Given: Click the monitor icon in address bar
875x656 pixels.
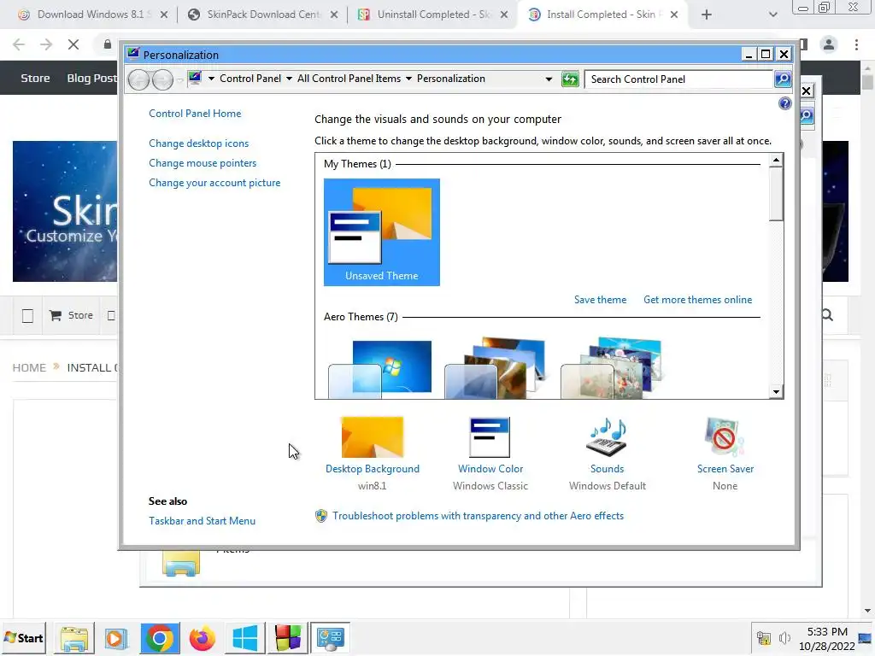Looking at the screenshot, I should pos(195,78).
